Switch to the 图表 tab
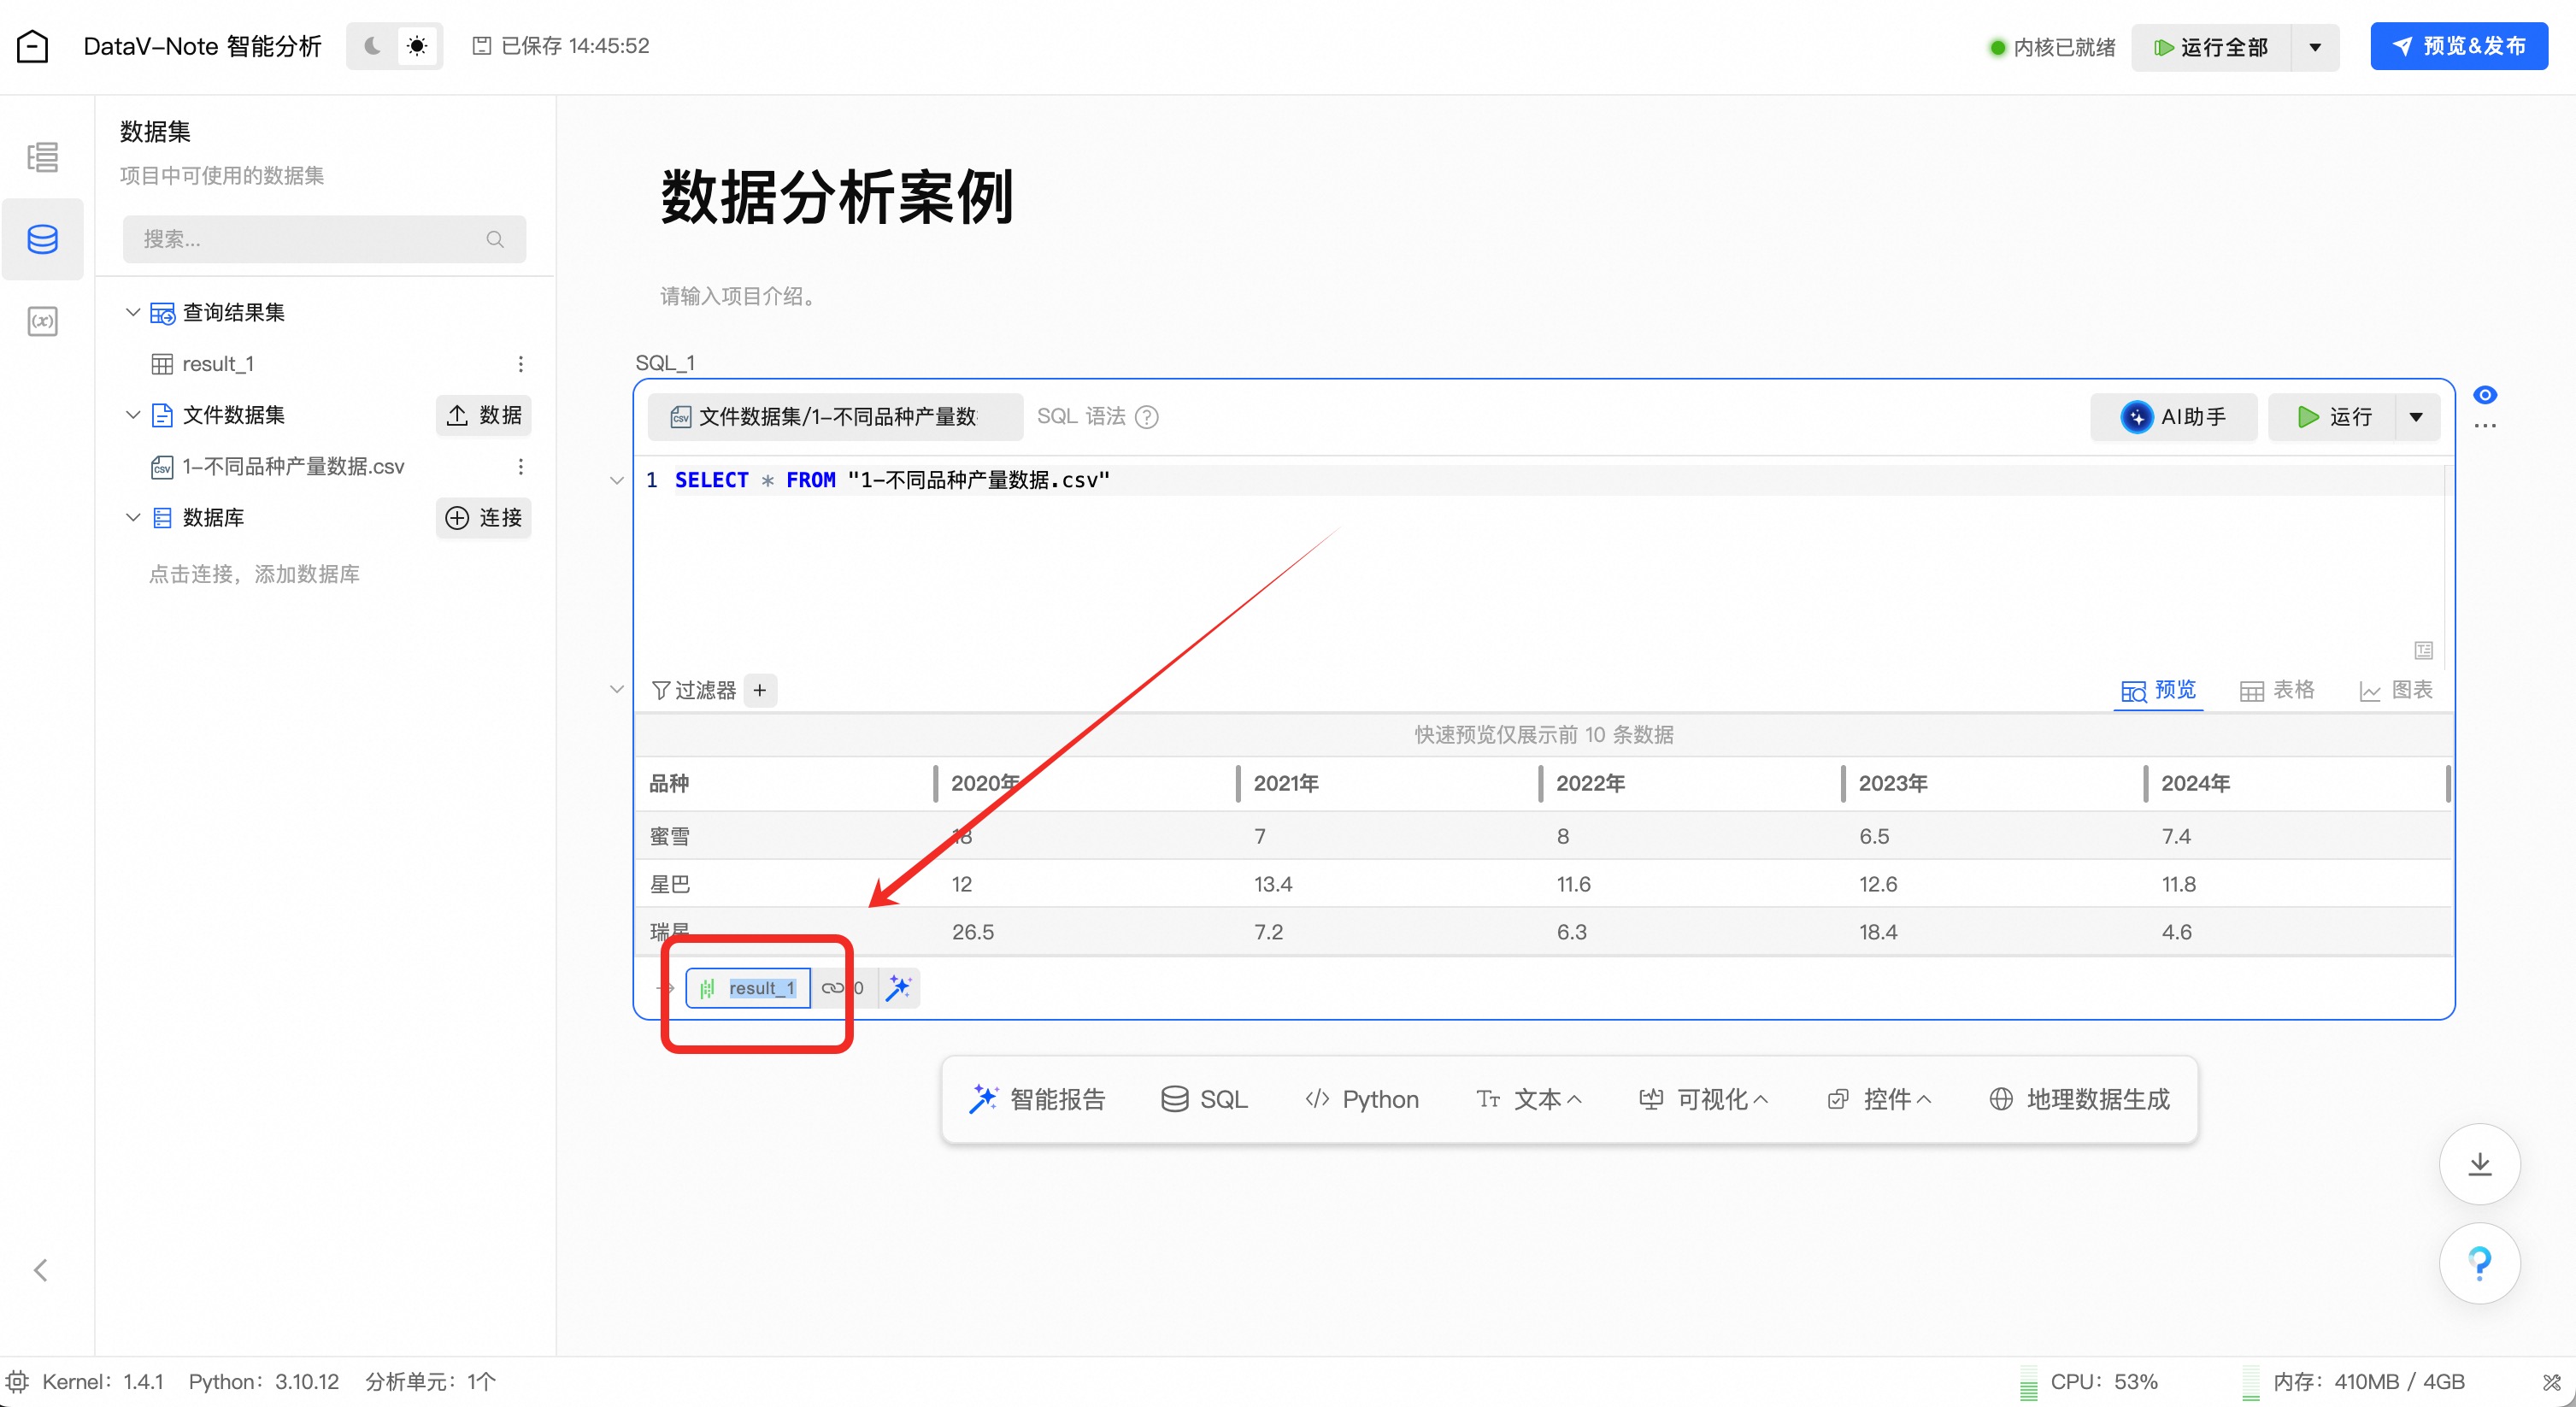Image resolution: width=2576 pixels, height=1407 pixels. 2396,690
